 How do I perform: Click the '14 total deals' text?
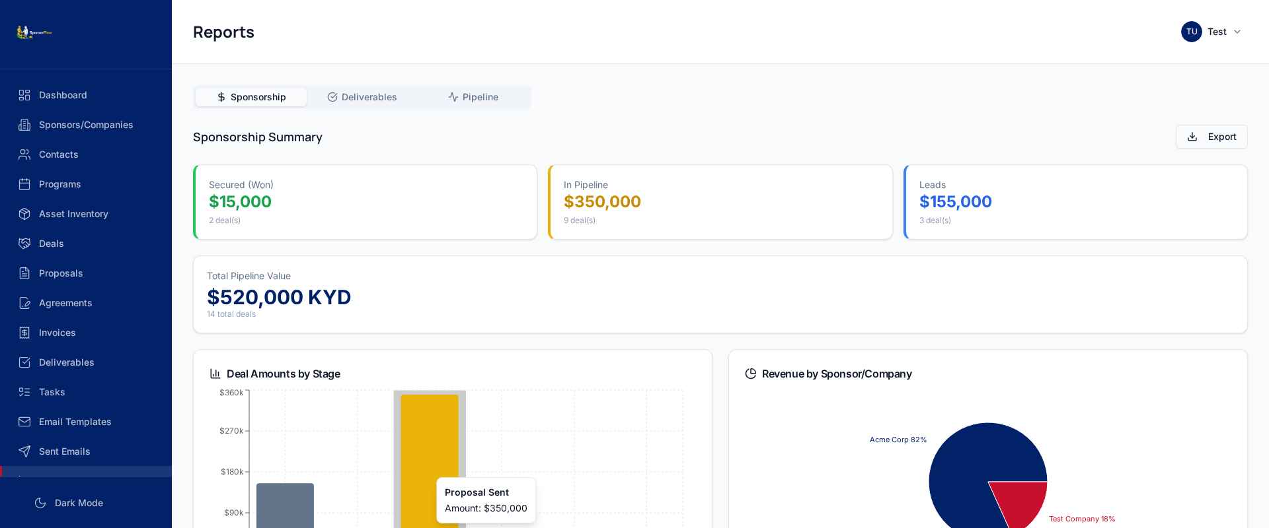pyautogui.click(x=231, y=314)
